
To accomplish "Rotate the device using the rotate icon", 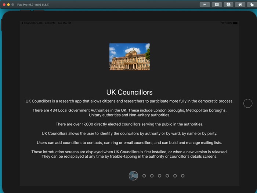I will (x=252, y=4).
